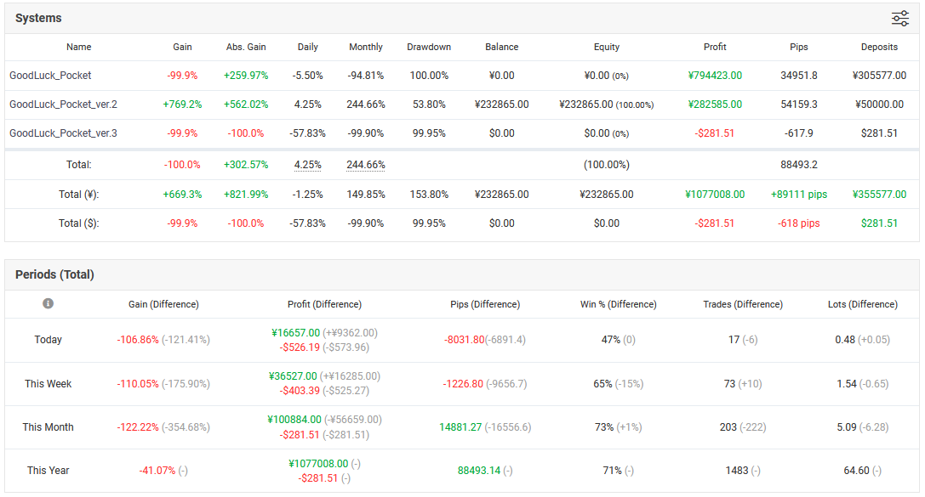The height and width of the screenshot is (497, 925).
Task: Sort by Pips column header
Action: pos(799,47)
